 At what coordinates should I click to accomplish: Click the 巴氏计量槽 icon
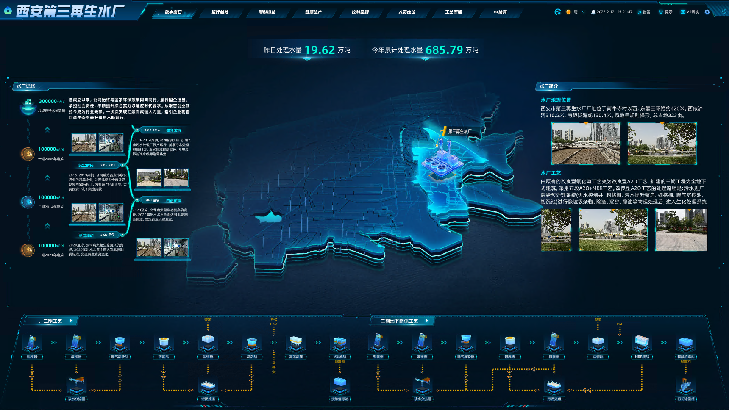[x=686, y=386]
